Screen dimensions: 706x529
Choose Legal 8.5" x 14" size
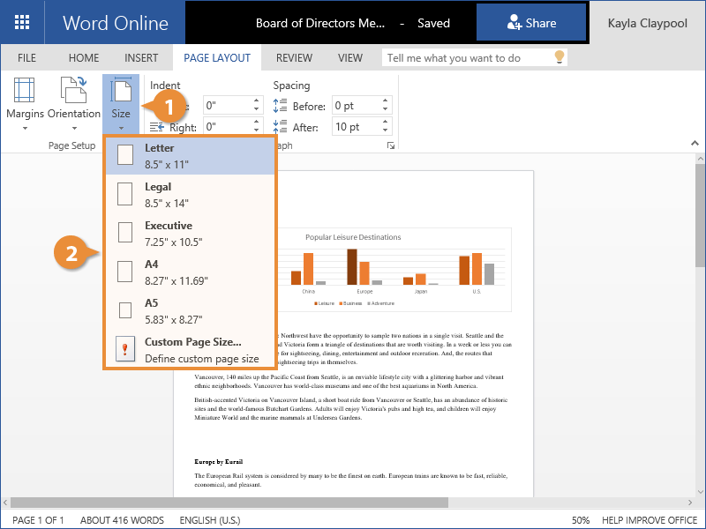tap(191, 194)
